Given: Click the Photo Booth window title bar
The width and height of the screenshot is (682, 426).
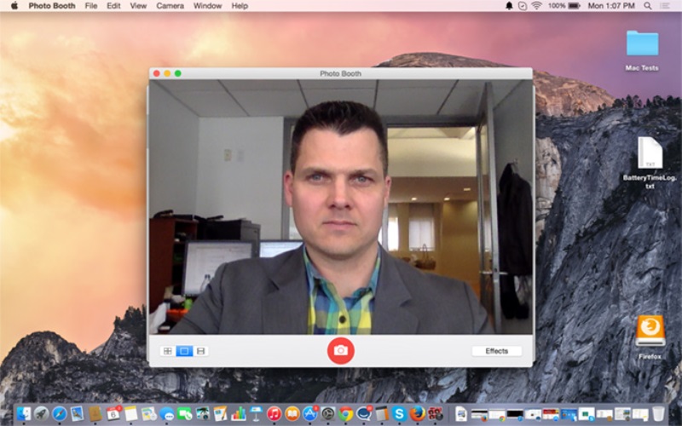Looking at the screenshot, I should pos(340,73).
